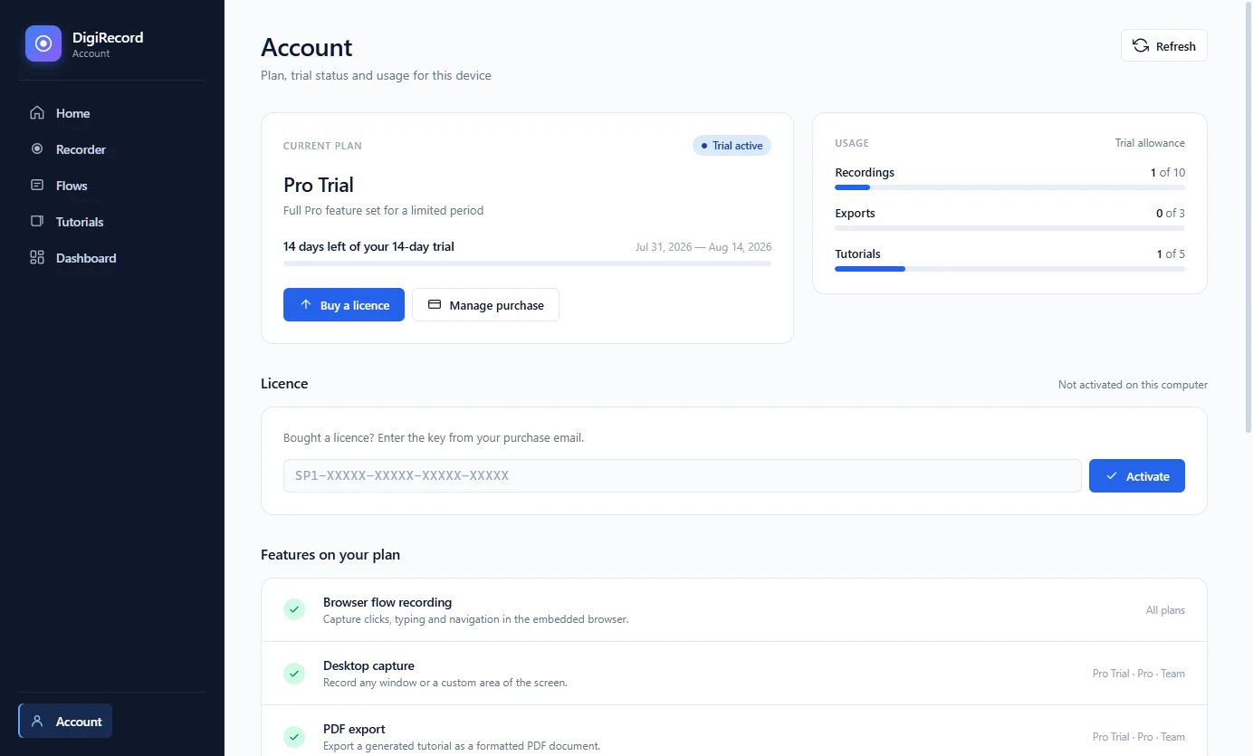
Task: Click the trial days progress bar
Action: (x=527, y=263)
